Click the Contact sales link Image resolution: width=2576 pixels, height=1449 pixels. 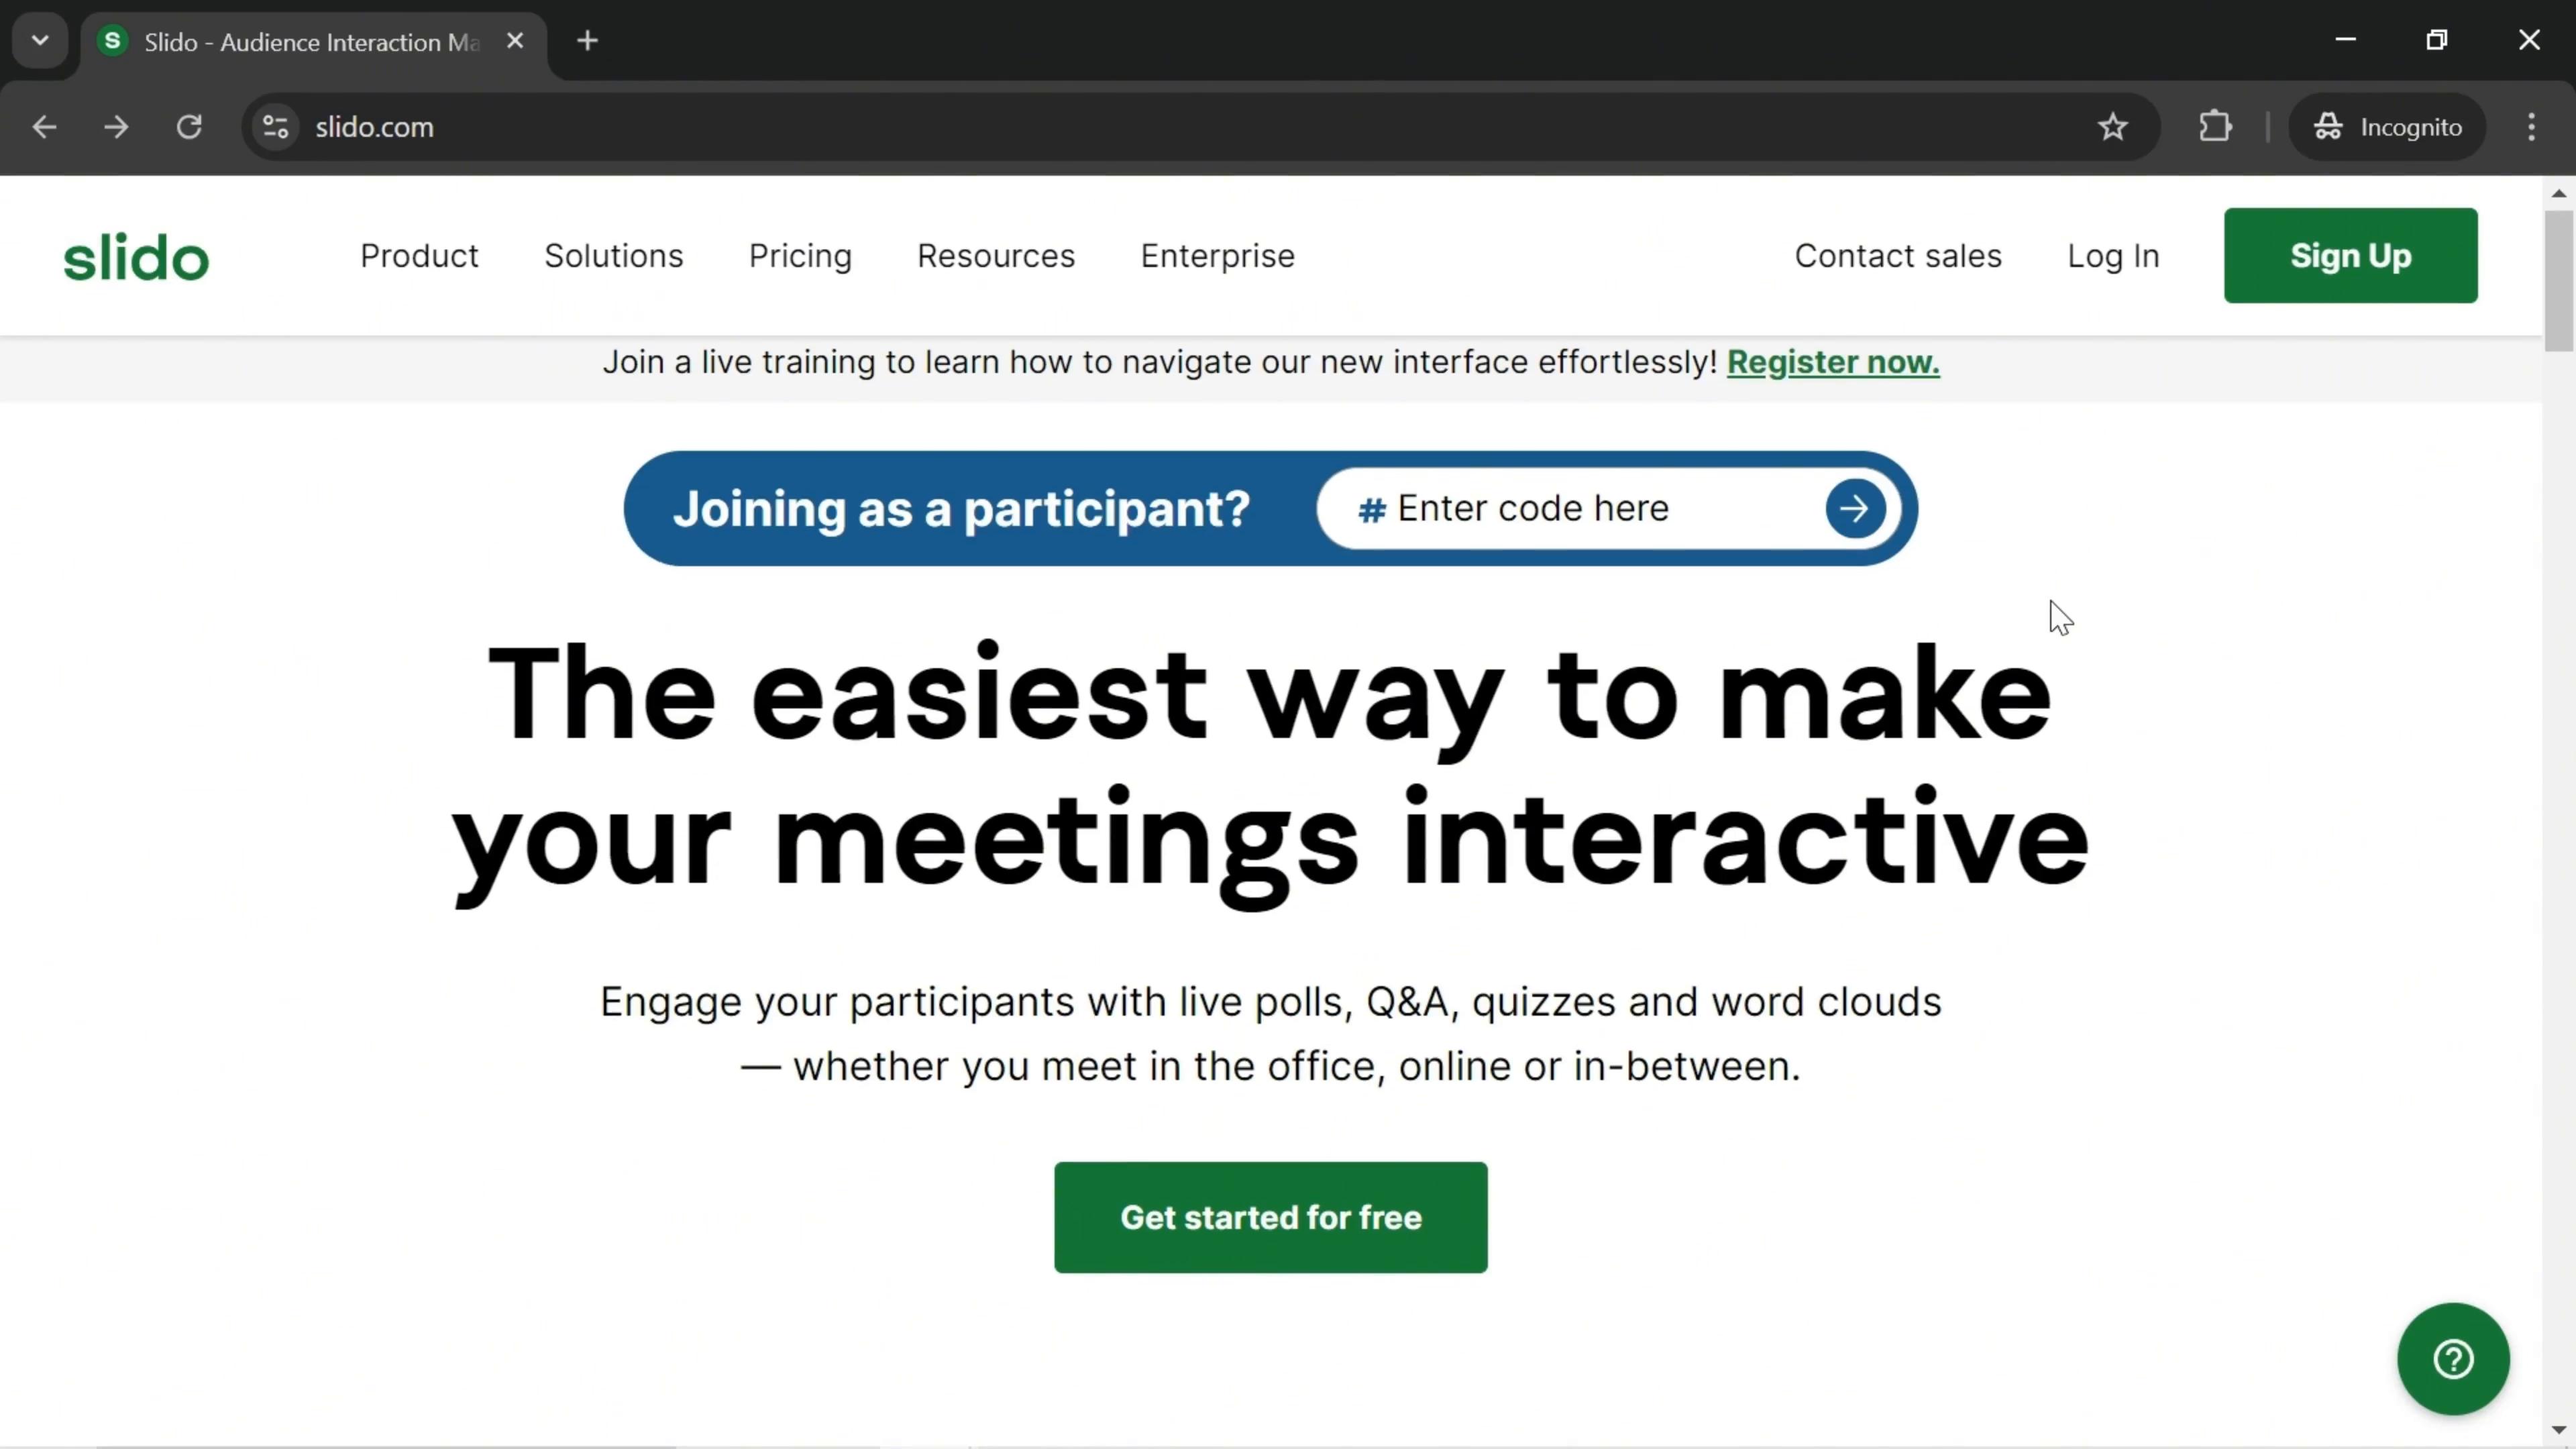click(1896, 255)
